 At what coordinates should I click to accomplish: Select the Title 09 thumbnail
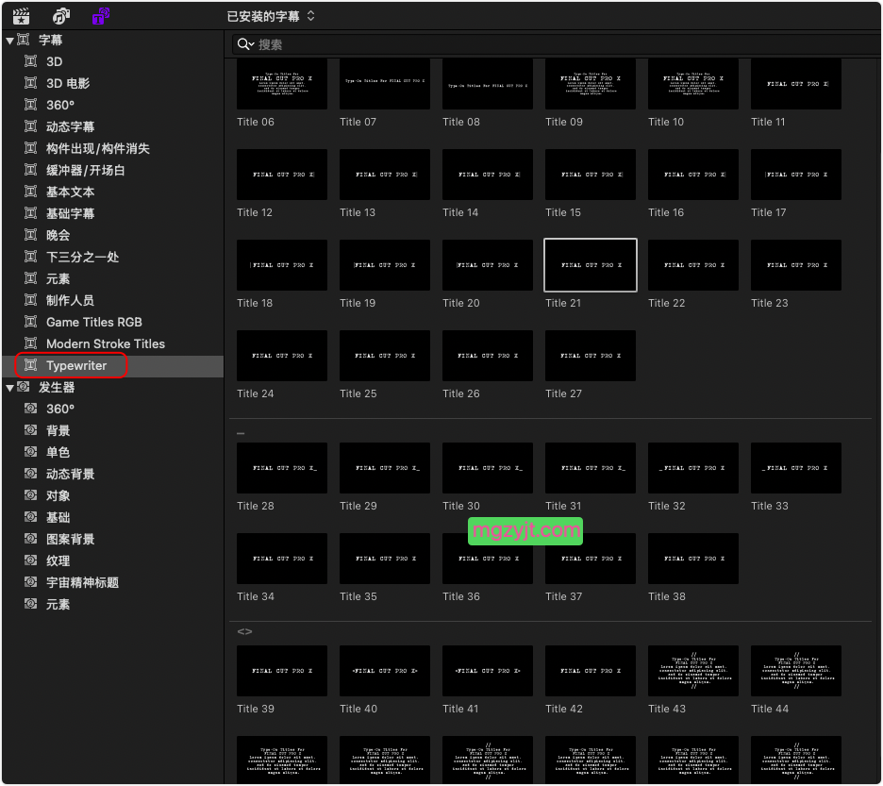[591, 84]
